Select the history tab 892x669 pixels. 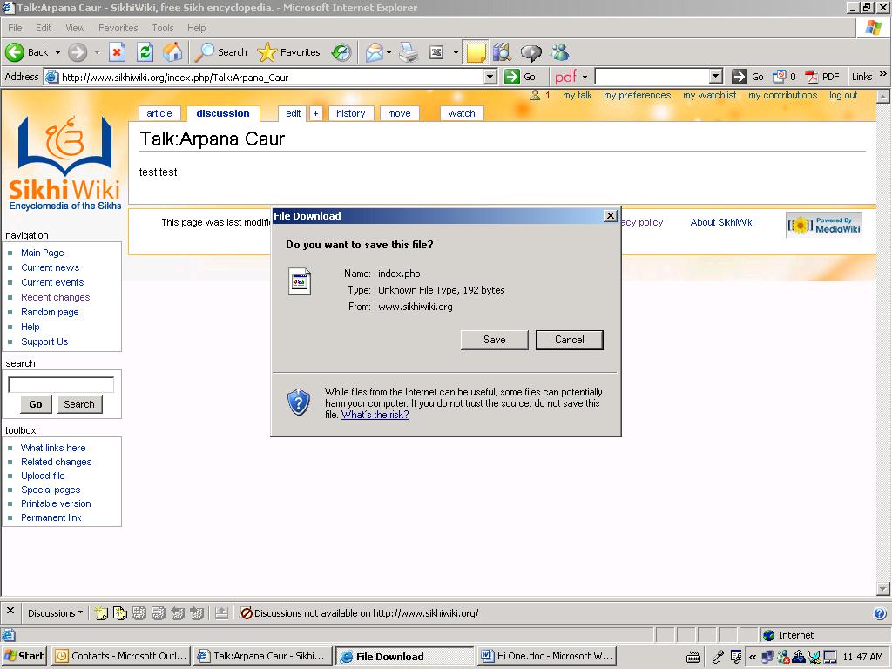tap(350, 113)
